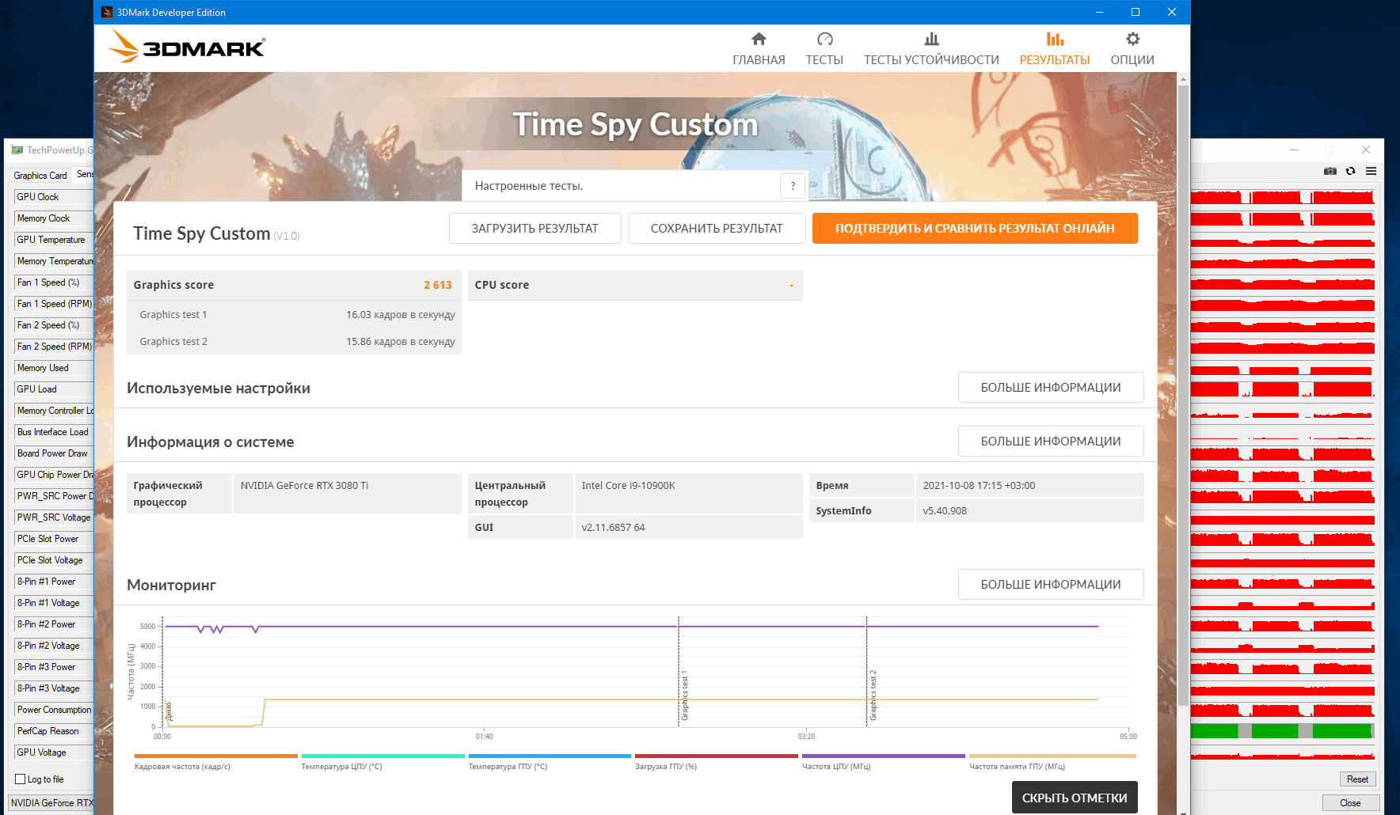Click the home icon above ГЛАВНАЯ
The width and height of the screenshot is (1400, 815).
pos(759,39)
